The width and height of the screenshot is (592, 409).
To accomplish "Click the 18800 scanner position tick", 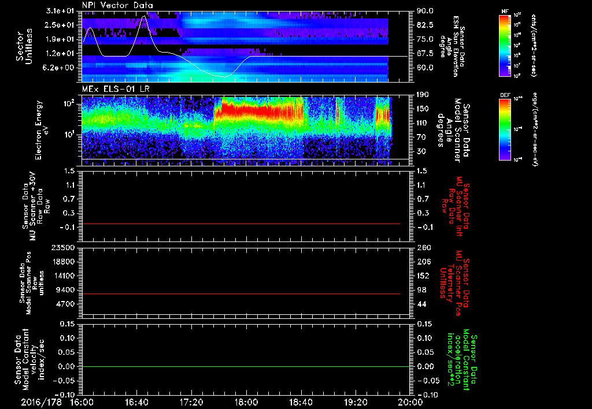I will (65, 262).
